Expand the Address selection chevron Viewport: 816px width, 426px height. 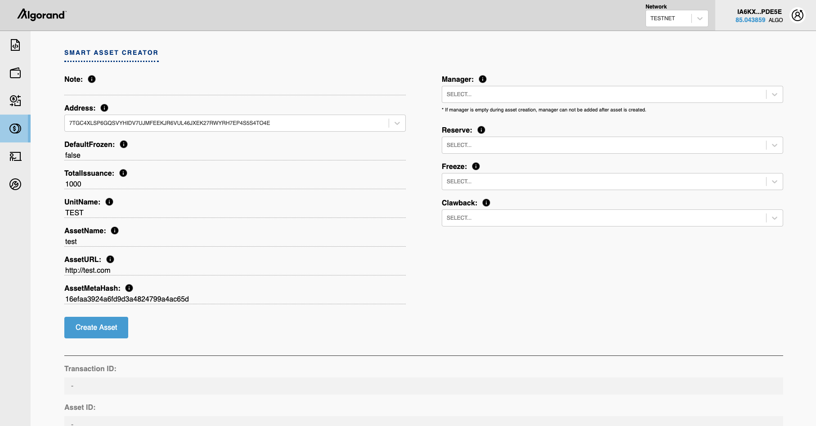tap(396, 123)
